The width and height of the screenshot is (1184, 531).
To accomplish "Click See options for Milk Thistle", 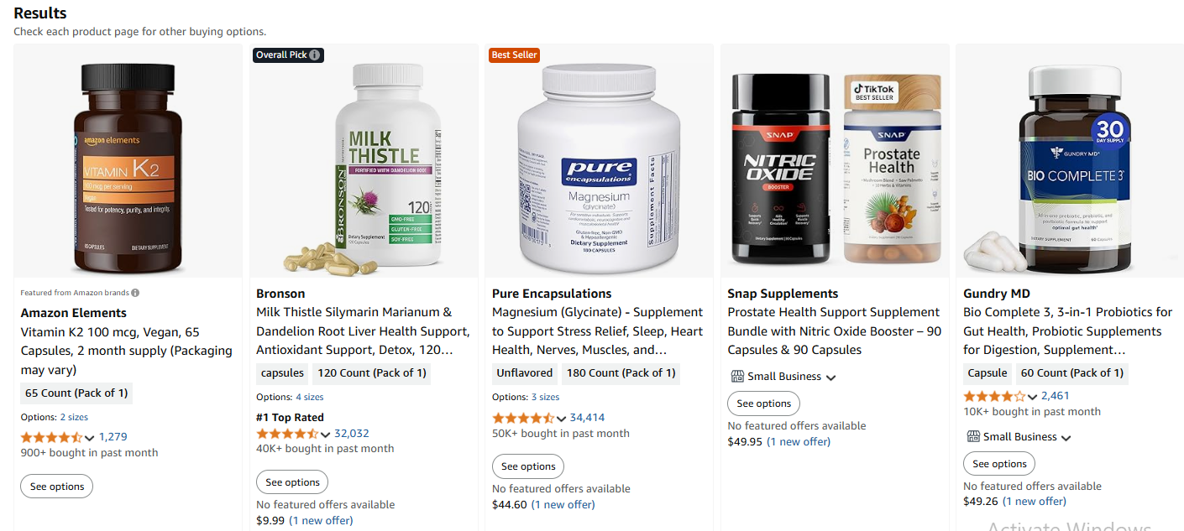I will (x=292, y=482).
